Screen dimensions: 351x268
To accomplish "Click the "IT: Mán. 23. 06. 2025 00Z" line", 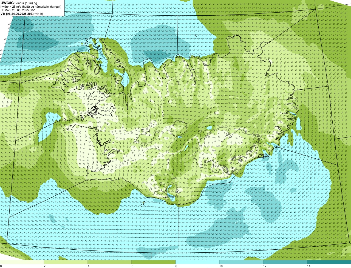I will (x=17, y=10).
